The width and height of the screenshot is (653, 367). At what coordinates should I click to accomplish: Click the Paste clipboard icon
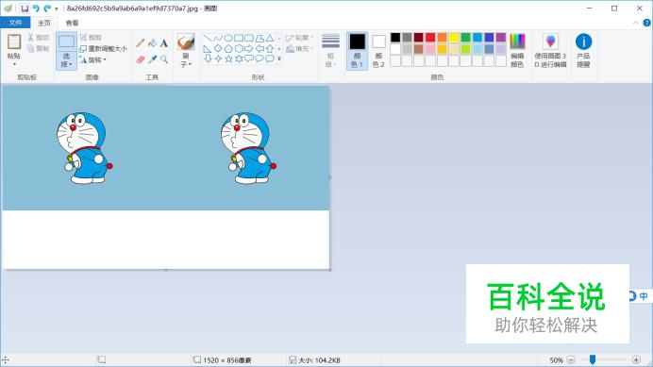coord(14,42)
